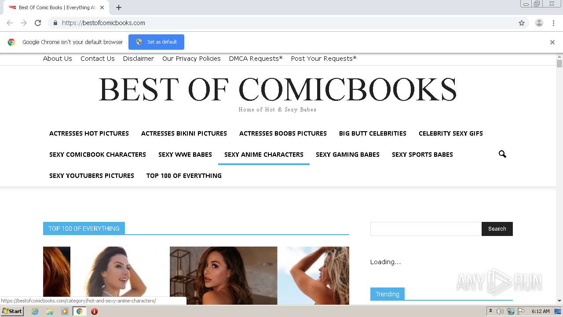Click the Search button in sidebar

(x=497, y=229)
